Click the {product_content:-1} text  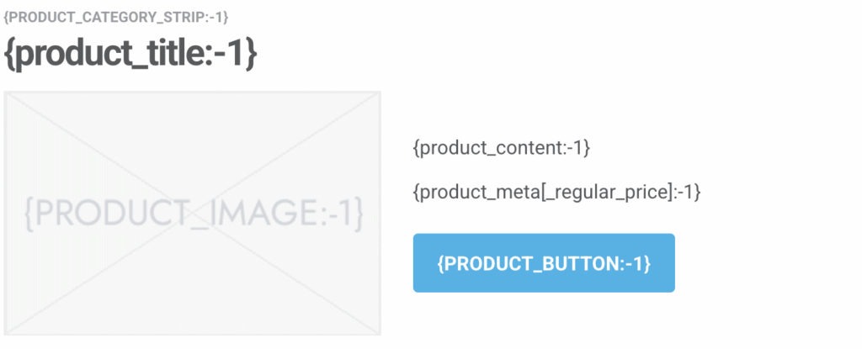[502, 148]
